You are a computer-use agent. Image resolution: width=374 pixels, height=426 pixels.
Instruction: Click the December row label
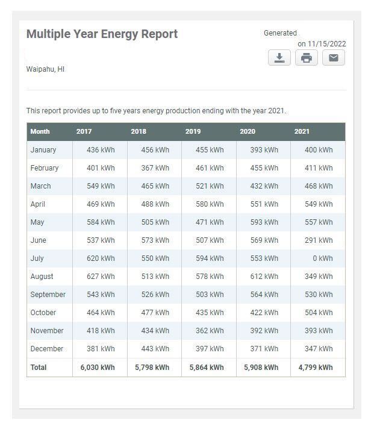(x=47, y=349)
